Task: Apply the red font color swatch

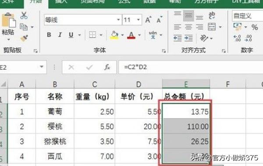Action: point(131,35)
